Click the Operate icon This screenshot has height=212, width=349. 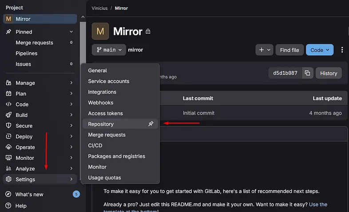pos(8,147)
